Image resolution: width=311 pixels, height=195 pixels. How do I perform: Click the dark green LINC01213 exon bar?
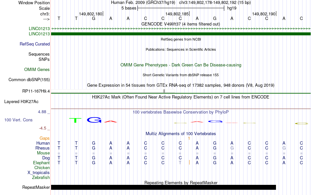pos(181,34)
